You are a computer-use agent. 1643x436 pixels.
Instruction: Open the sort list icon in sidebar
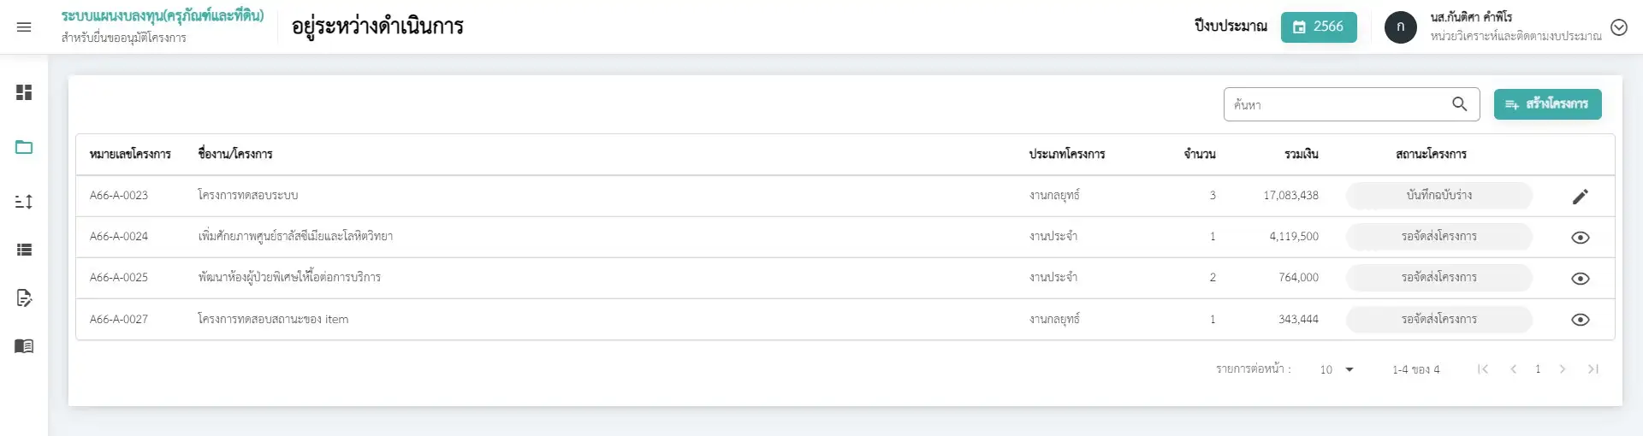24,202
